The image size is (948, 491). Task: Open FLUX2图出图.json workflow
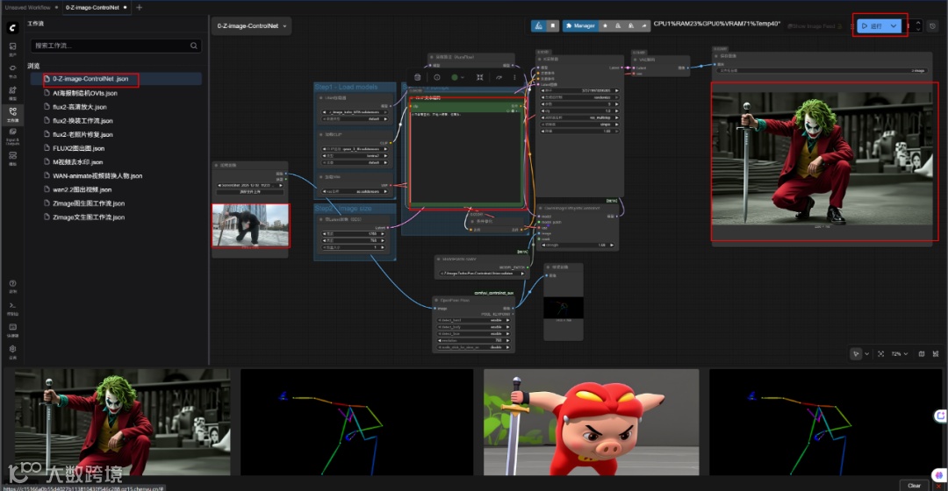click(x=78, y=148)
